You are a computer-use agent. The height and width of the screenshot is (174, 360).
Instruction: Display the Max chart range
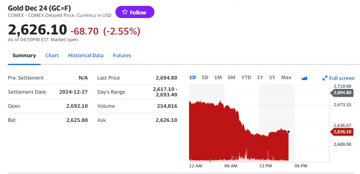pos(286,78)
